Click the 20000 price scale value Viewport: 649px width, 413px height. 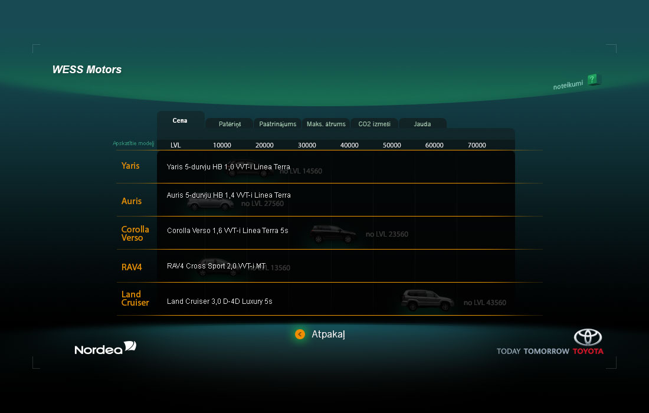(x=264, y=145)
